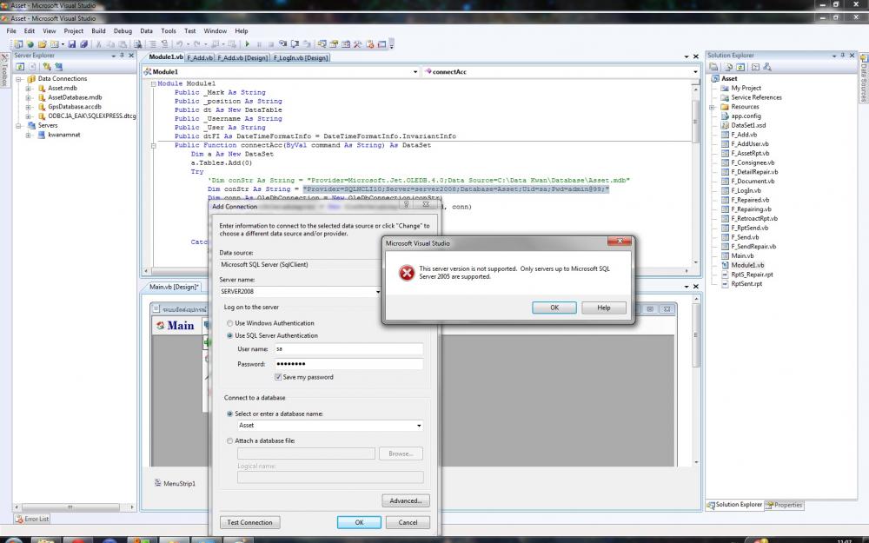Click Server Explorer horizontal scrollbar
The width and height of the screenshot is (869, 543).
pyautogui.click(x=70, y=507)
